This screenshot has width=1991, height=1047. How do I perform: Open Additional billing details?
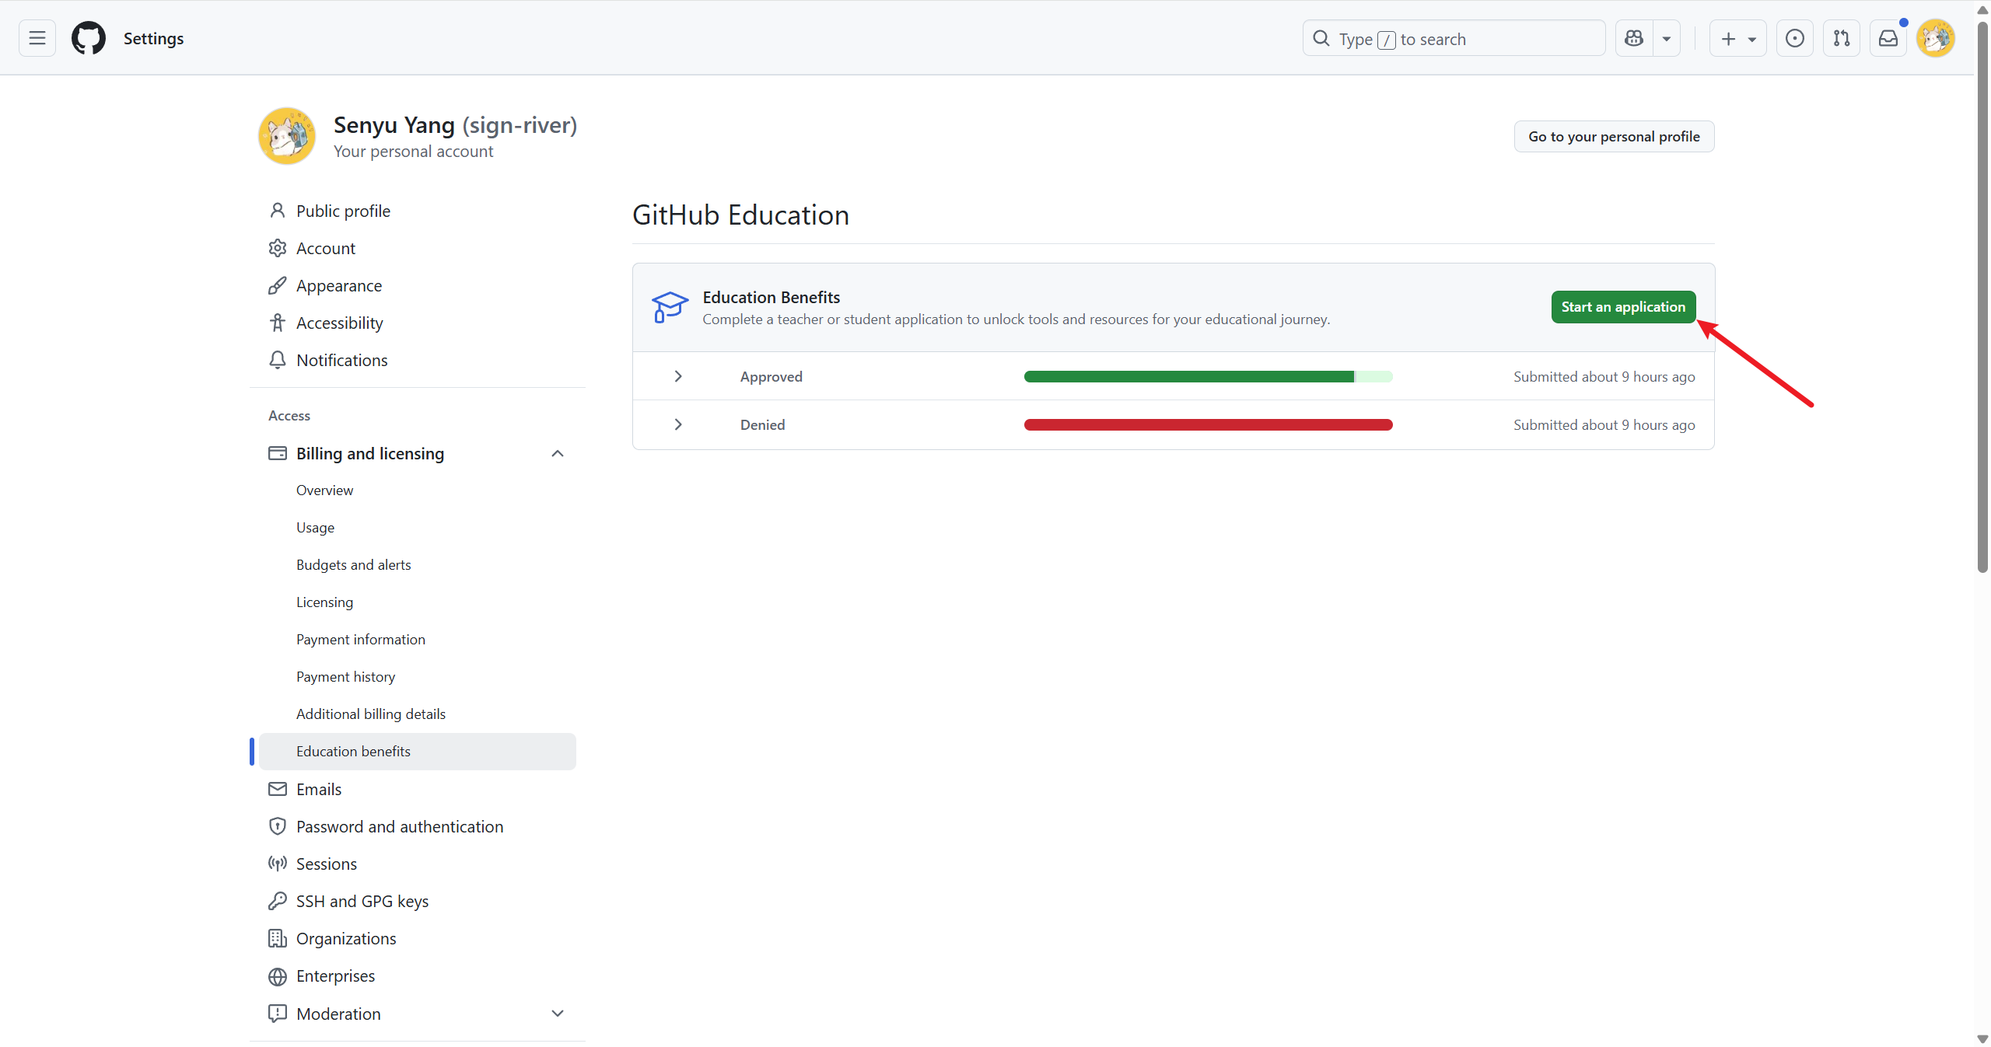[371, 714]
